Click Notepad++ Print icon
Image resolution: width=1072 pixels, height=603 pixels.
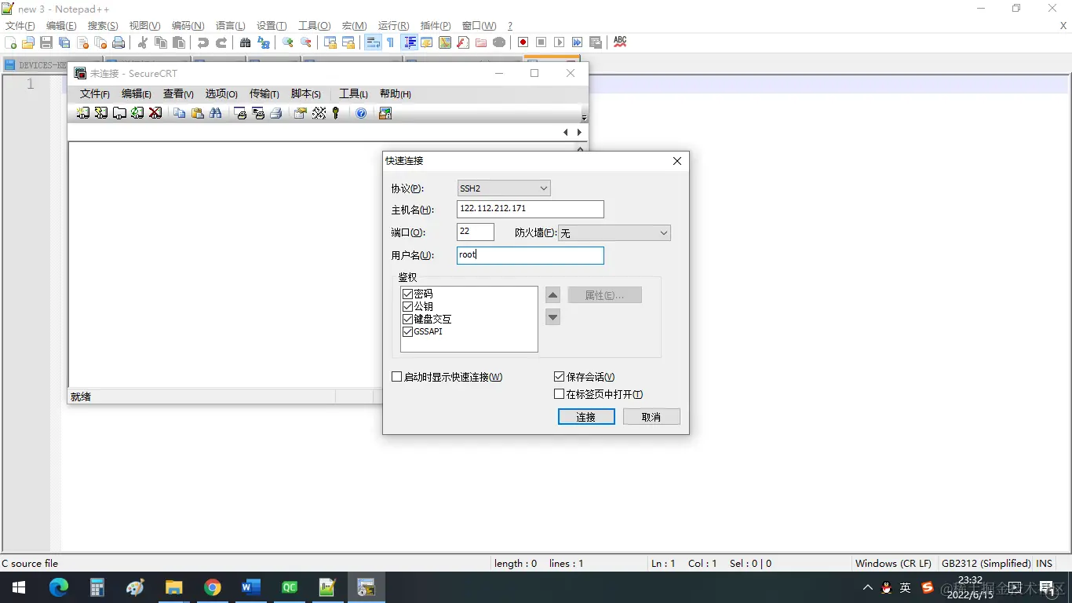point(119,42)
